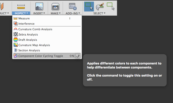Click the Add-Ins scripts gear icon

tap(73, 7)
